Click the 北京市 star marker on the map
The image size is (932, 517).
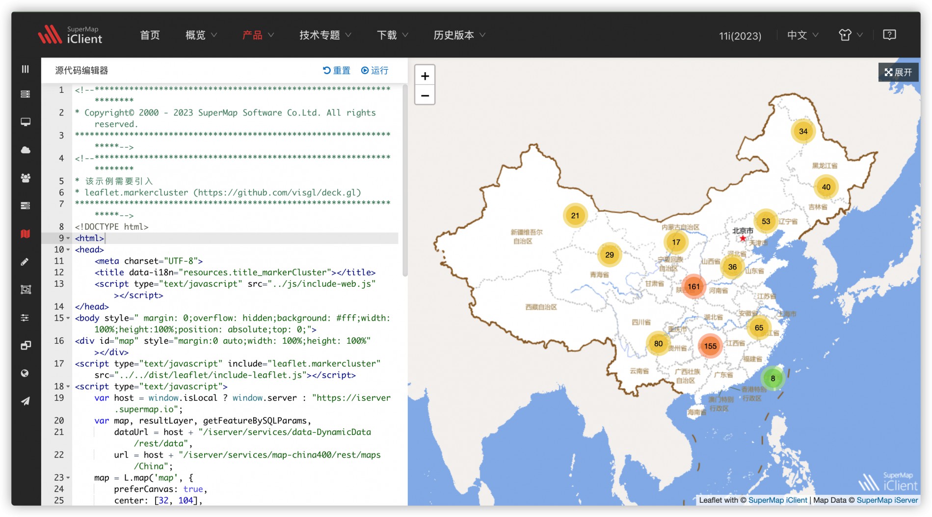[743, 239]
